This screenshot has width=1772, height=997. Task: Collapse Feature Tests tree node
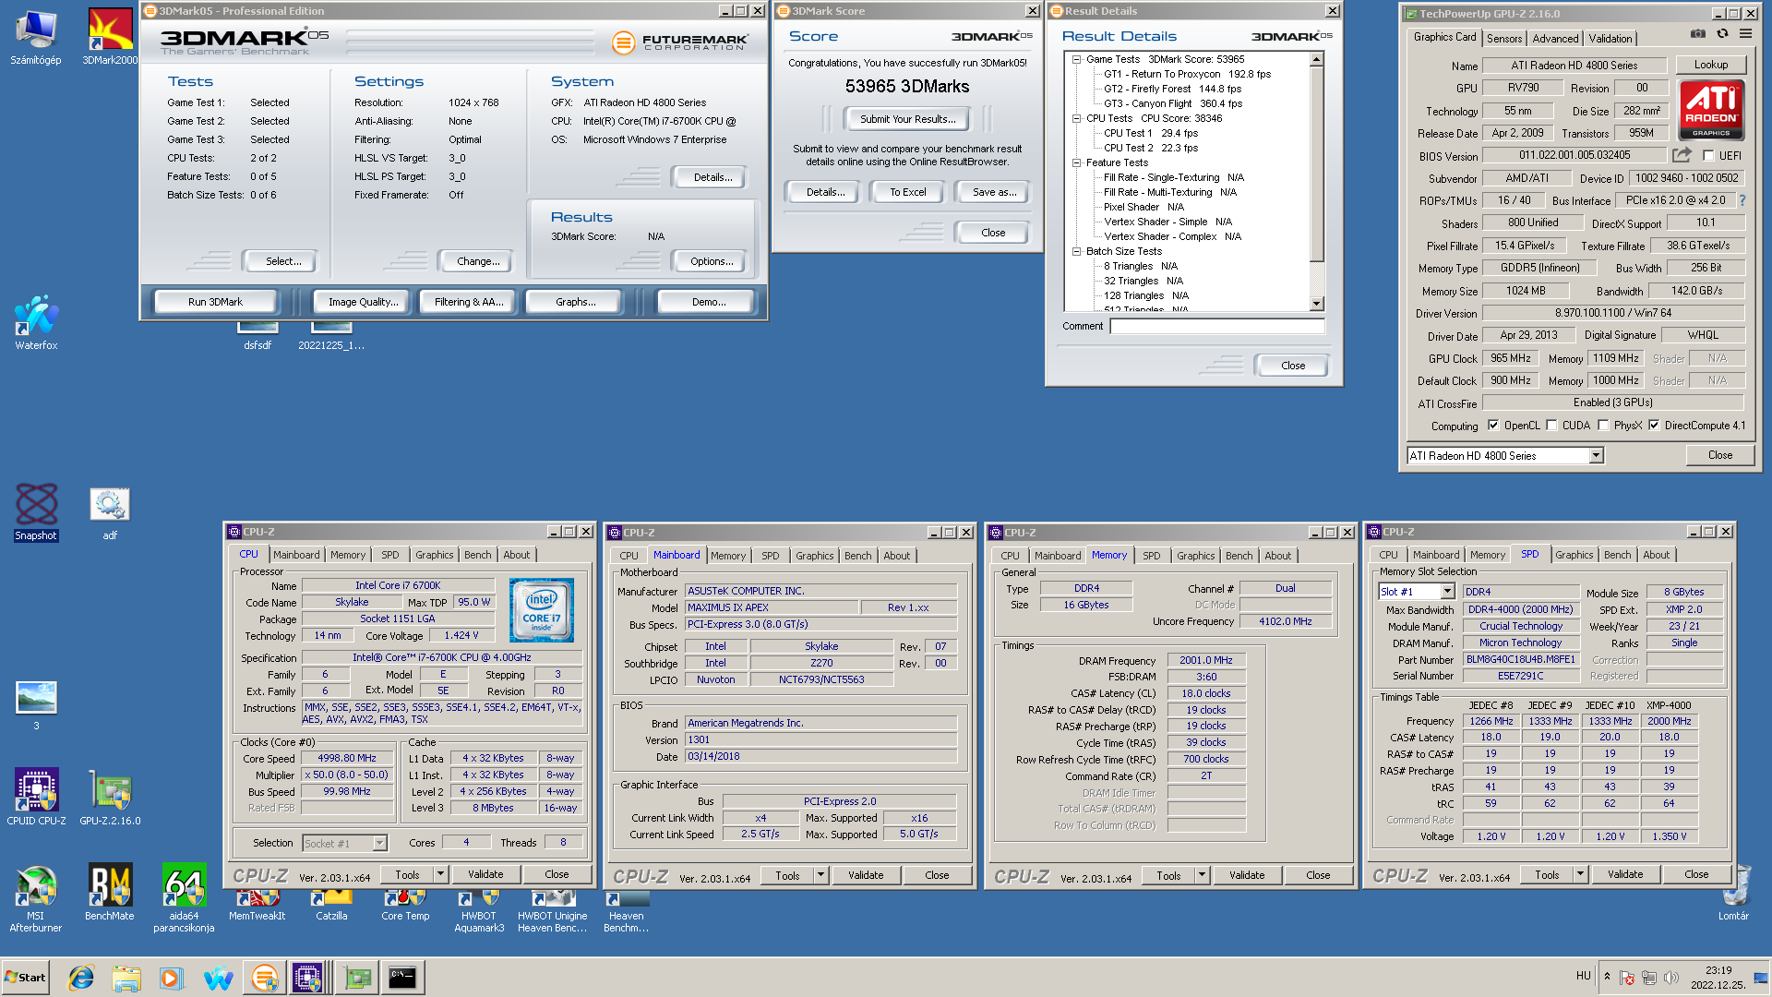click(1076, 162)
